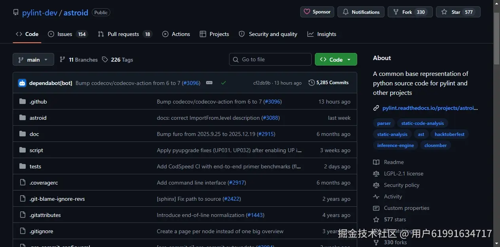500x247 pixels.
Task: Click the green commit status checkmark
Action: coord(223,83)
